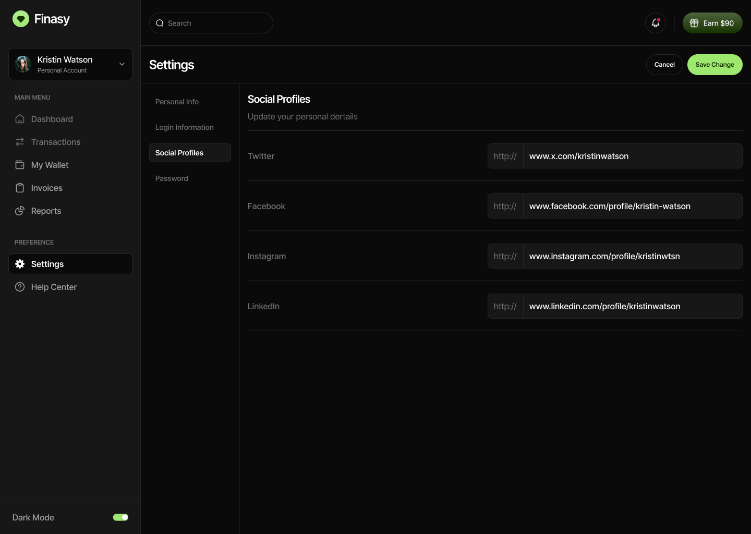This screenshot has width=751, height=534.
Task: Click the MAIN MENU section label
Action: (x=32, y=98)
